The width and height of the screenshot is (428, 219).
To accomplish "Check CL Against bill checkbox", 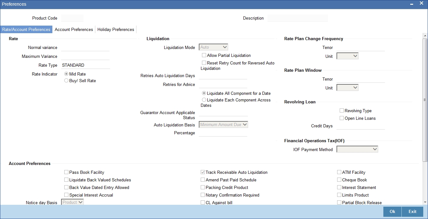I will (203, 203).
